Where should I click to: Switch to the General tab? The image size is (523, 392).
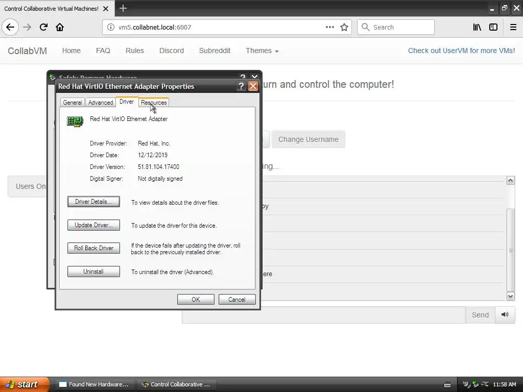click(73, 102)
